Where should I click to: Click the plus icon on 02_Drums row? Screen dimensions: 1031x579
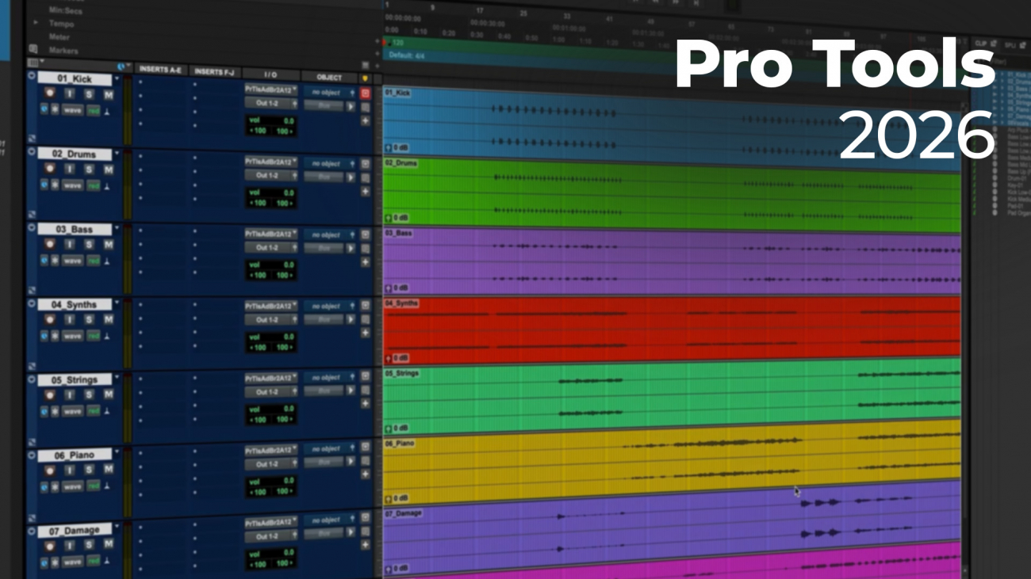365,192
